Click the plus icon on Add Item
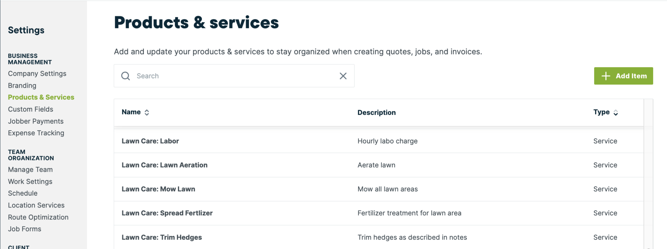This screenshot has width=667, height=249. [606, 76]
